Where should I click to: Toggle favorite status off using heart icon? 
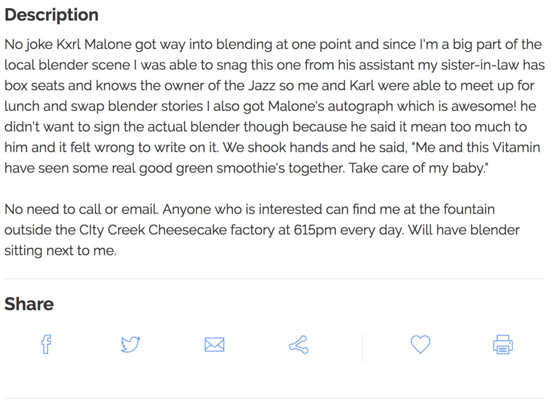click(x=420, y=345)
